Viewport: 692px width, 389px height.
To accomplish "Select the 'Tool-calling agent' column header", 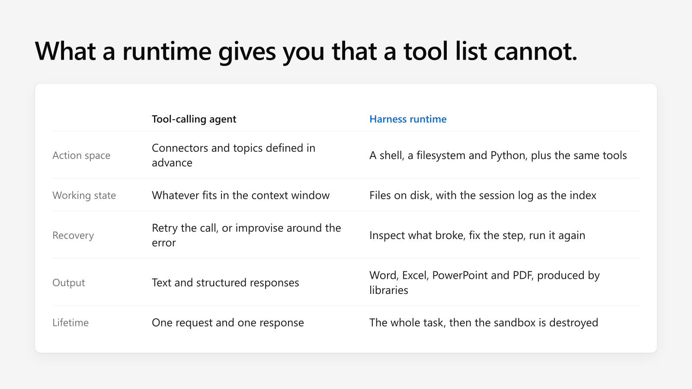I will [x=194, y=119].
